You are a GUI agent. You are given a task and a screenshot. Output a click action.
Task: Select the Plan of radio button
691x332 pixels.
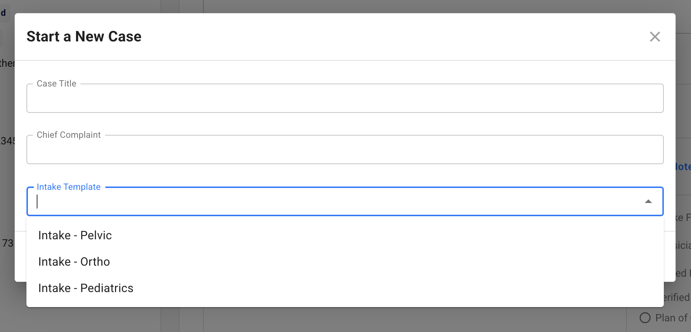point(645,318)
